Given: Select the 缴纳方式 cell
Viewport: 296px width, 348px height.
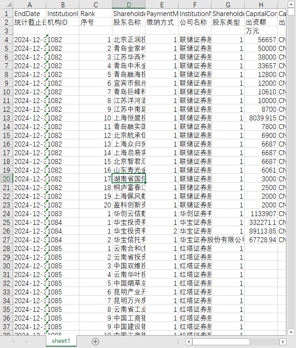Looking at the screenshot, I should coord(162,22).
